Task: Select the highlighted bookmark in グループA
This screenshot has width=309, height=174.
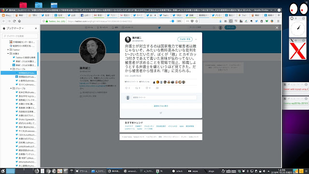Action: coord(19,73)
